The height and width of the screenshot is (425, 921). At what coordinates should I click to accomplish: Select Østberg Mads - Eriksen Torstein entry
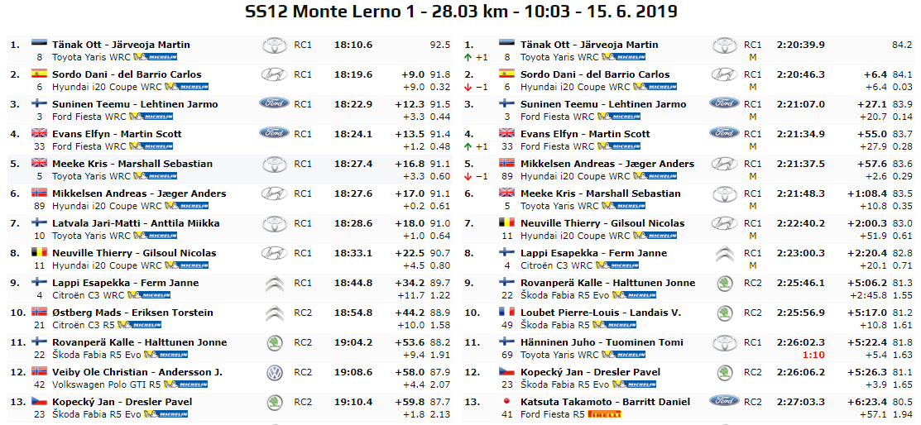pos(132,313)
